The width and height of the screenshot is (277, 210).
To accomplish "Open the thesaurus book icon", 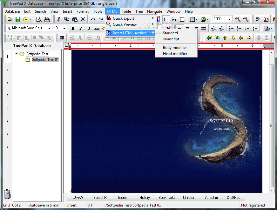I will [x=266, y=19].
